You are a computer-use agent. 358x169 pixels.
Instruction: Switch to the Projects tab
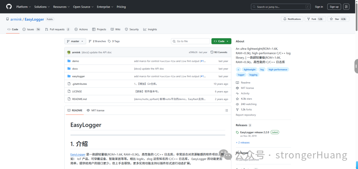(x=99, y=29)
